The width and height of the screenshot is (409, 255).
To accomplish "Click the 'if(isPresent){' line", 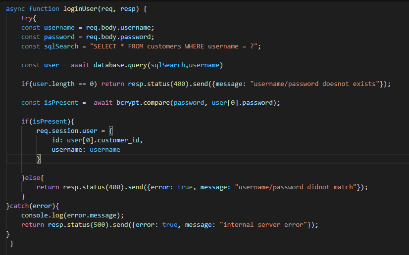I will [48, 122].
